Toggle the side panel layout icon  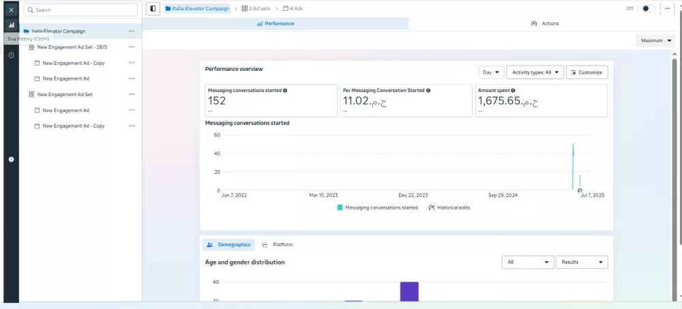click(x=153, y=8)
